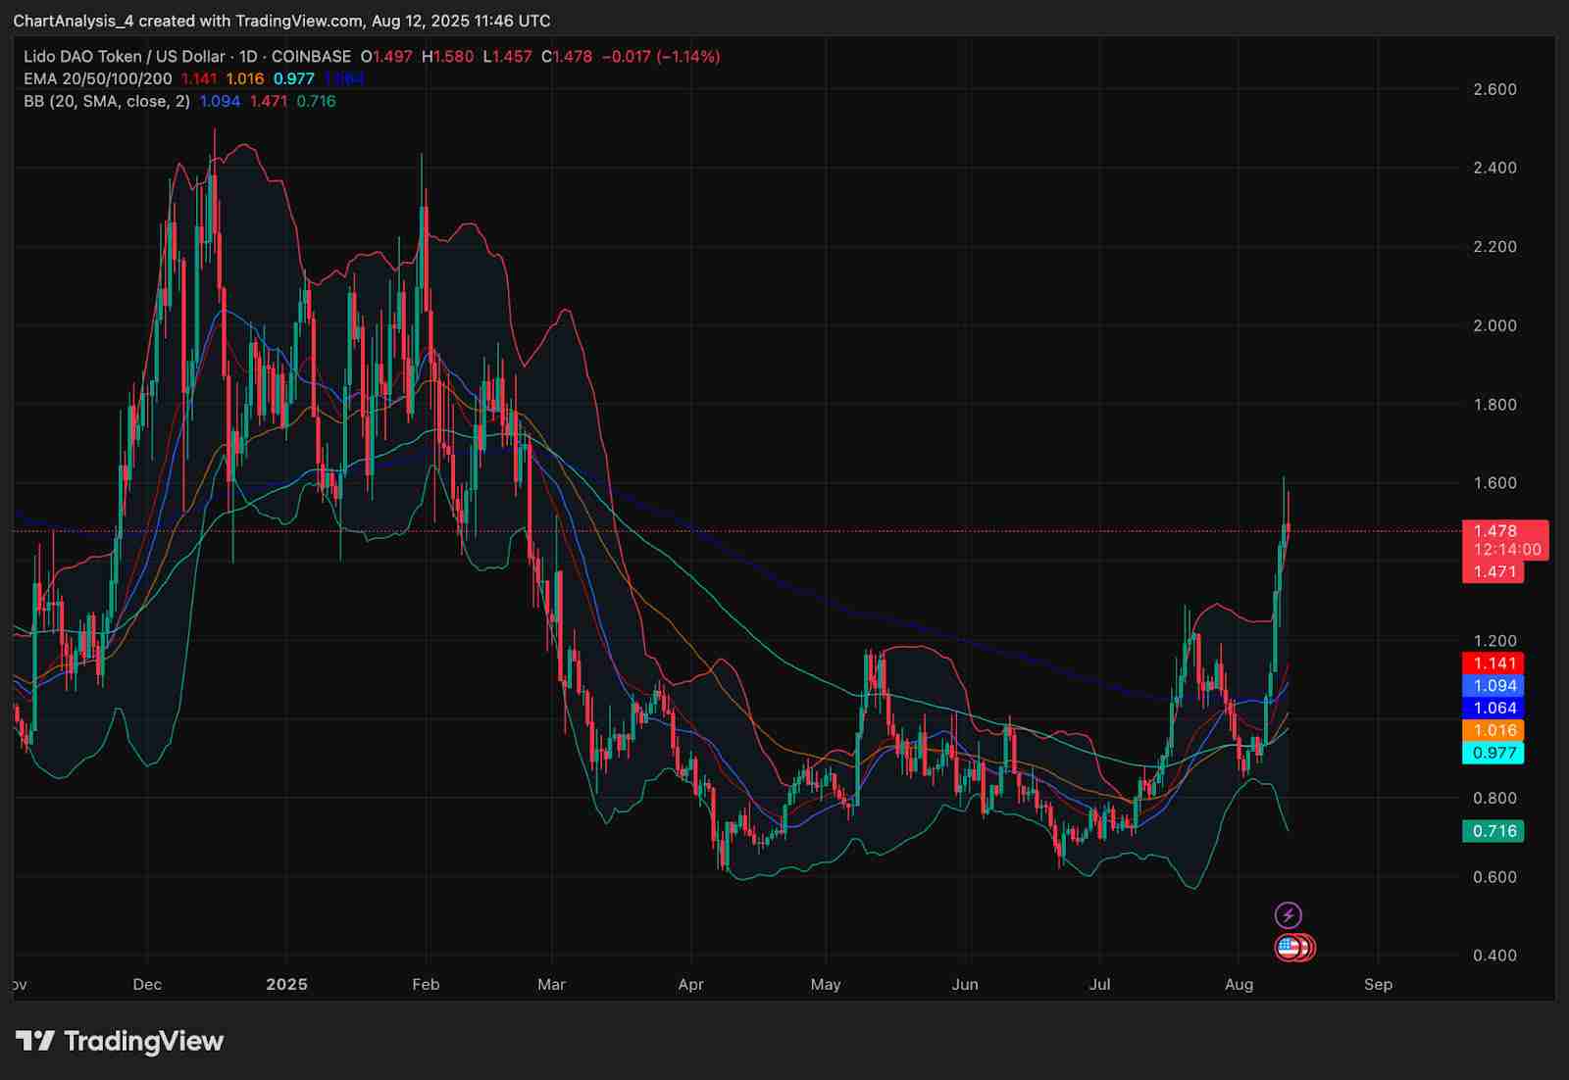
Task: Open the EMA 20/50/100/200 indicator legend
Action: pos(98,79)
